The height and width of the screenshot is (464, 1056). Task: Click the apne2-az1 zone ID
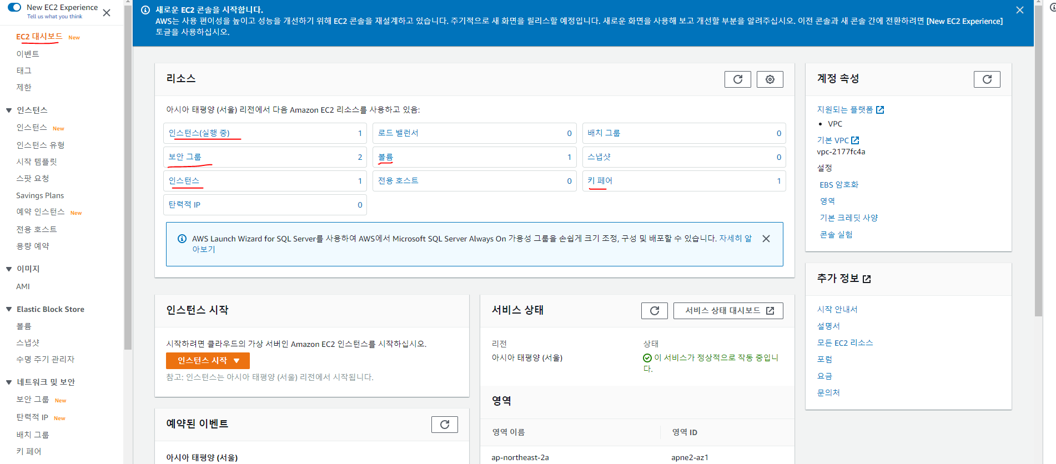tap(690, 458)
